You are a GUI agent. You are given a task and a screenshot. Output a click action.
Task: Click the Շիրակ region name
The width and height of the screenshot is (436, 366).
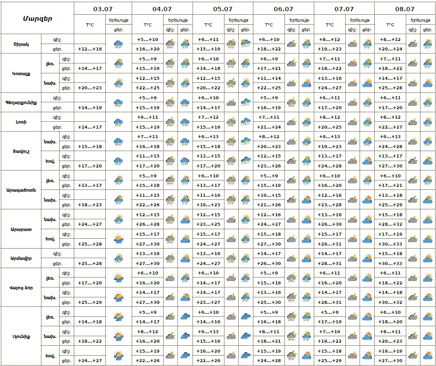coord(21,44)
